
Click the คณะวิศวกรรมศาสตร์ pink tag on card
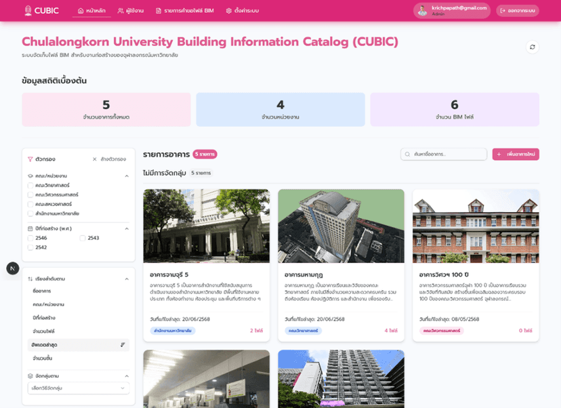pos(442,331)
